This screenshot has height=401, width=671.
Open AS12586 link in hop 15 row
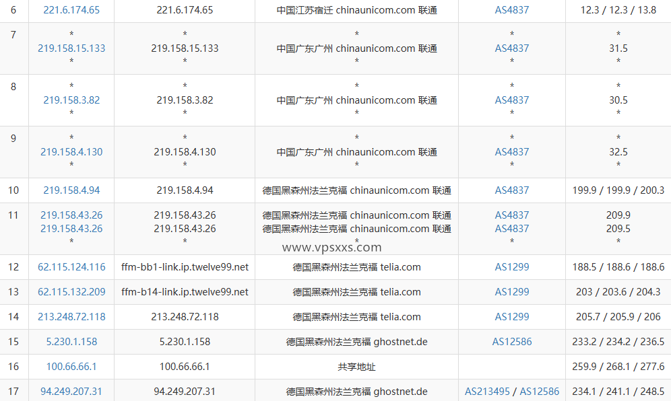(x=512, y=342)
